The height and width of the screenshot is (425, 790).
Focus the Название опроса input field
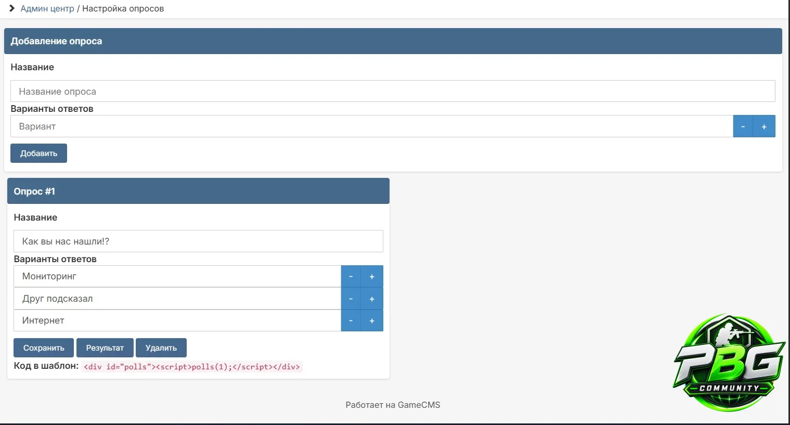tap(393, 91)
